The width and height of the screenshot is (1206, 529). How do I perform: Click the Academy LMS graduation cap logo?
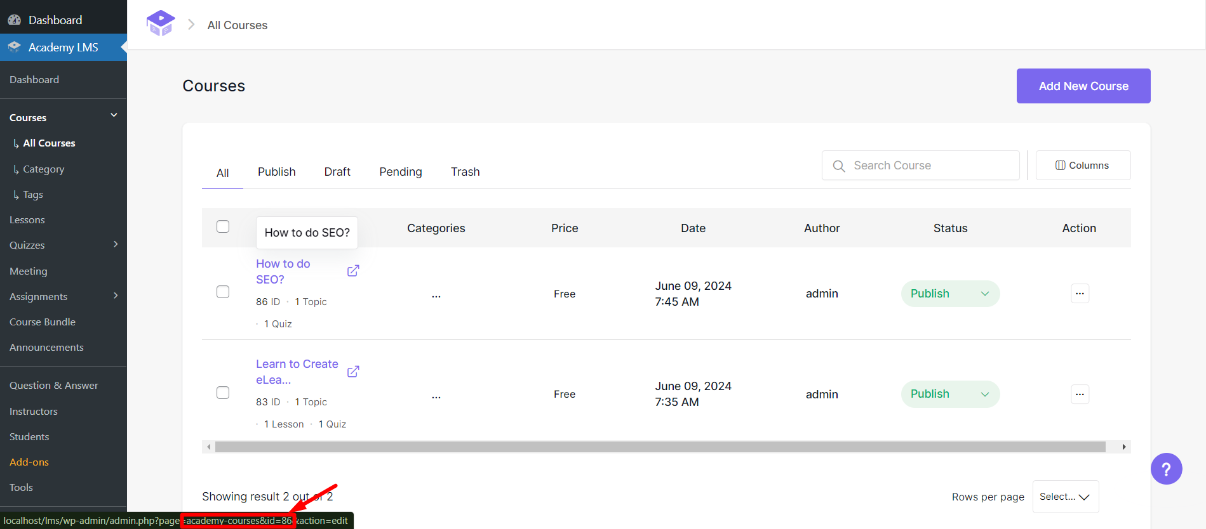pos(161,23)
